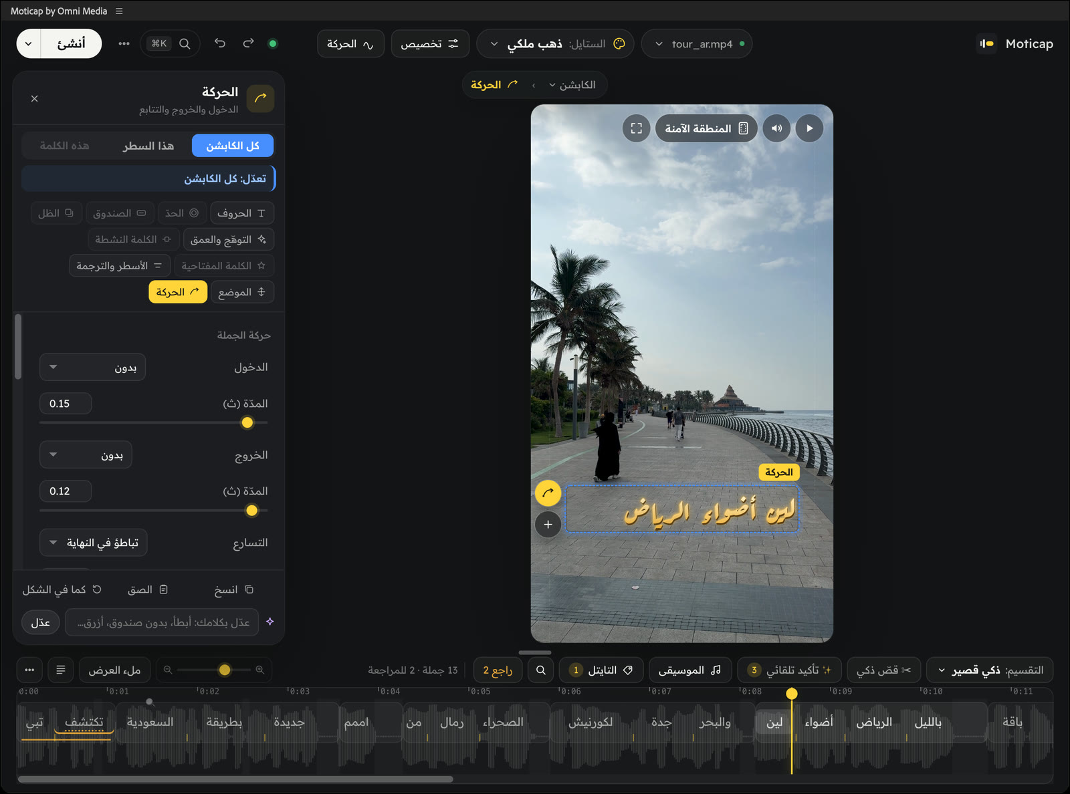Switch to the الحروف tab
The image size is (1070, 794).
(241, 213)
